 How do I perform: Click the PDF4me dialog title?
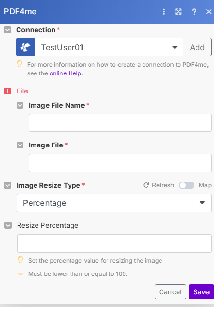20,11
